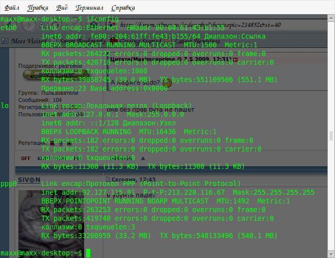Open Getting Started bookmark in browser
The height and width of the screenshot is (258, 335).
pyautogui.click(x=136, y=41)
